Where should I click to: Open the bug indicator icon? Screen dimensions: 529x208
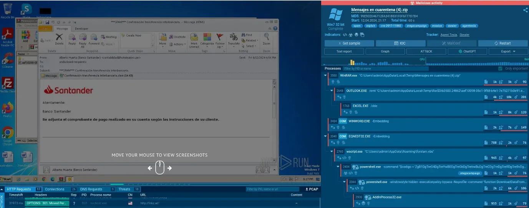click(356, 35)
